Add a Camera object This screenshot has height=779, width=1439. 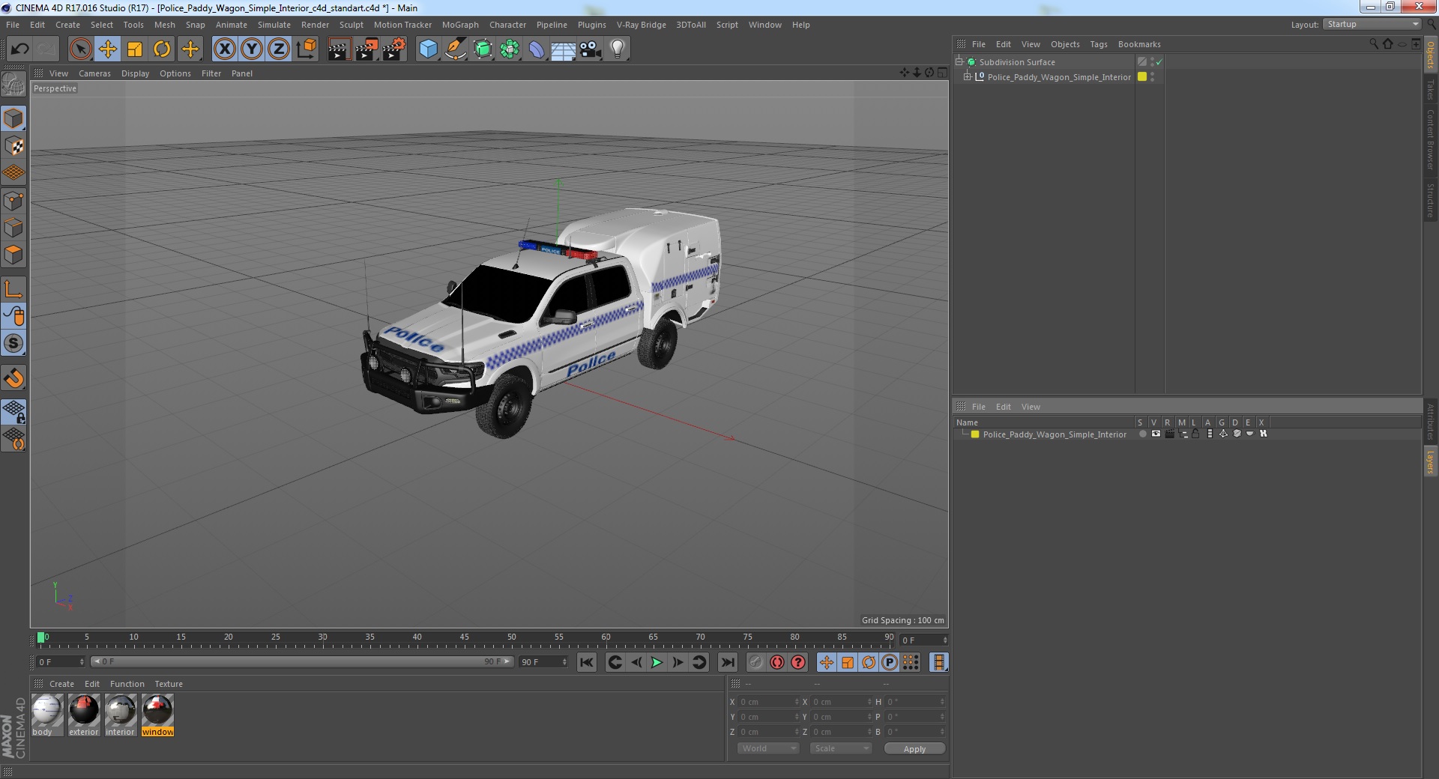click(591, 49)
